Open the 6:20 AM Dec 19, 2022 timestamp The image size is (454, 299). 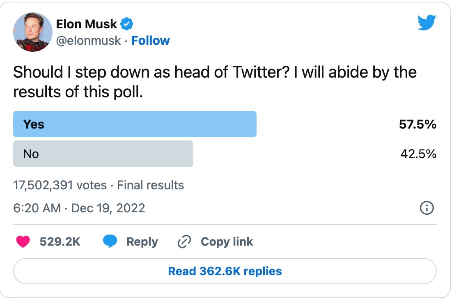point(79,208)
